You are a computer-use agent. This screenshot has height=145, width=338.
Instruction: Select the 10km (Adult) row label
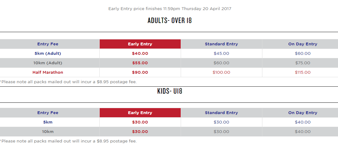tap(48, 63)
